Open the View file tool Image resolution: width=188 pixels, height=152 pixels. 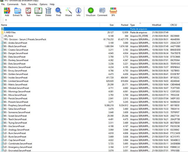(x=38, y=12)
